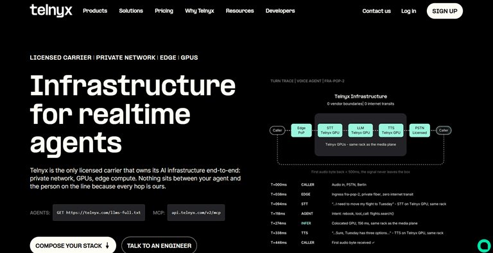
Task: Click the COMPOSE YOUR STACK button
Action: tap(73, 245)
